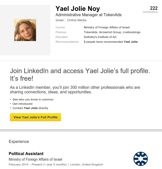Click the name Yael Jolie Noy heading
Viewport: 162px width, 169px height.
(78, 9)
